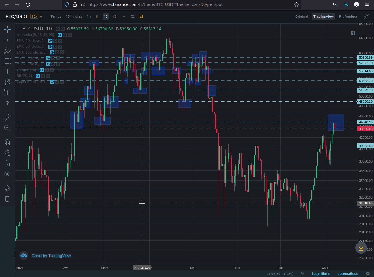
Task: Switch to 1h interval
Action: tap(89, 16)
